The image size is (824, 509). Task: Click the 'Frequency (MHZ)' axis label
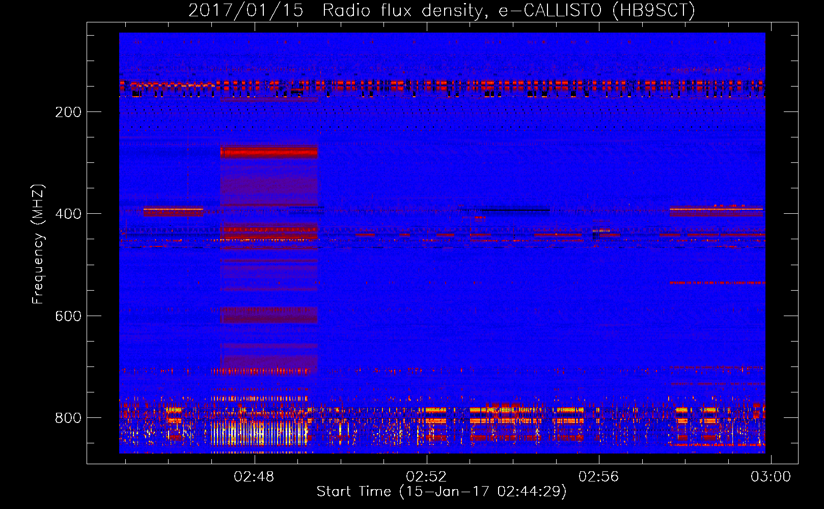[38, 244]
